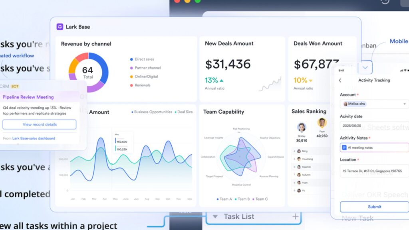Click the plus icon beside Task List

click(296, 216)
